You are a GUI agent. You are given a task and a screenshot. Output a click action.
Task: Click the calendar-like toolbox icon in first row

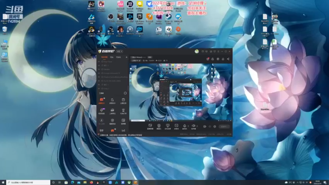[123, 100]
